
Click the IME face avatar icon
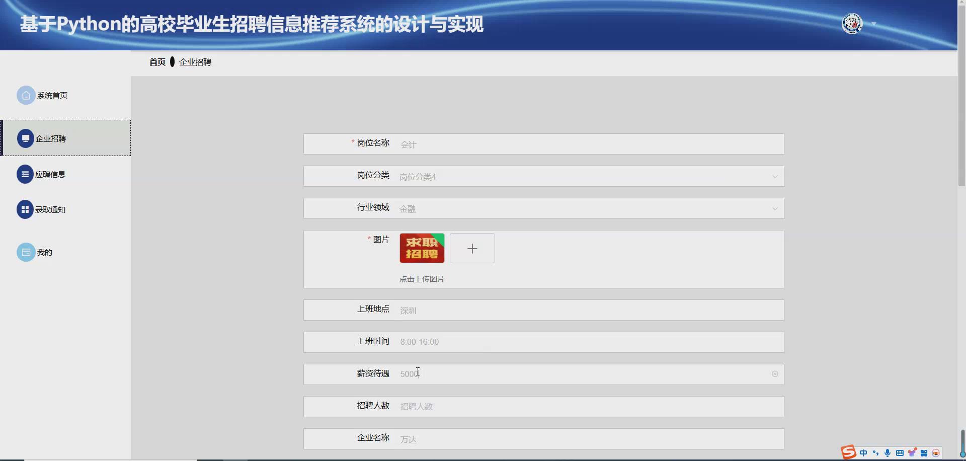point(936,453)
